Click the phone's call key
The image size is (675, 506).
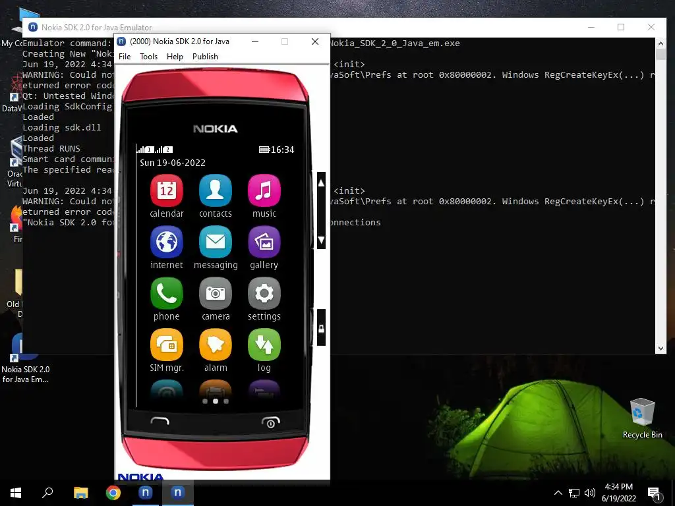(160, 421)
